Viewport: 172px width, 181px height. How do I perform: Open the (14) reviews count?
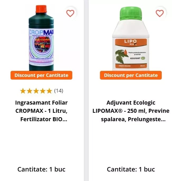coord(59,91)
